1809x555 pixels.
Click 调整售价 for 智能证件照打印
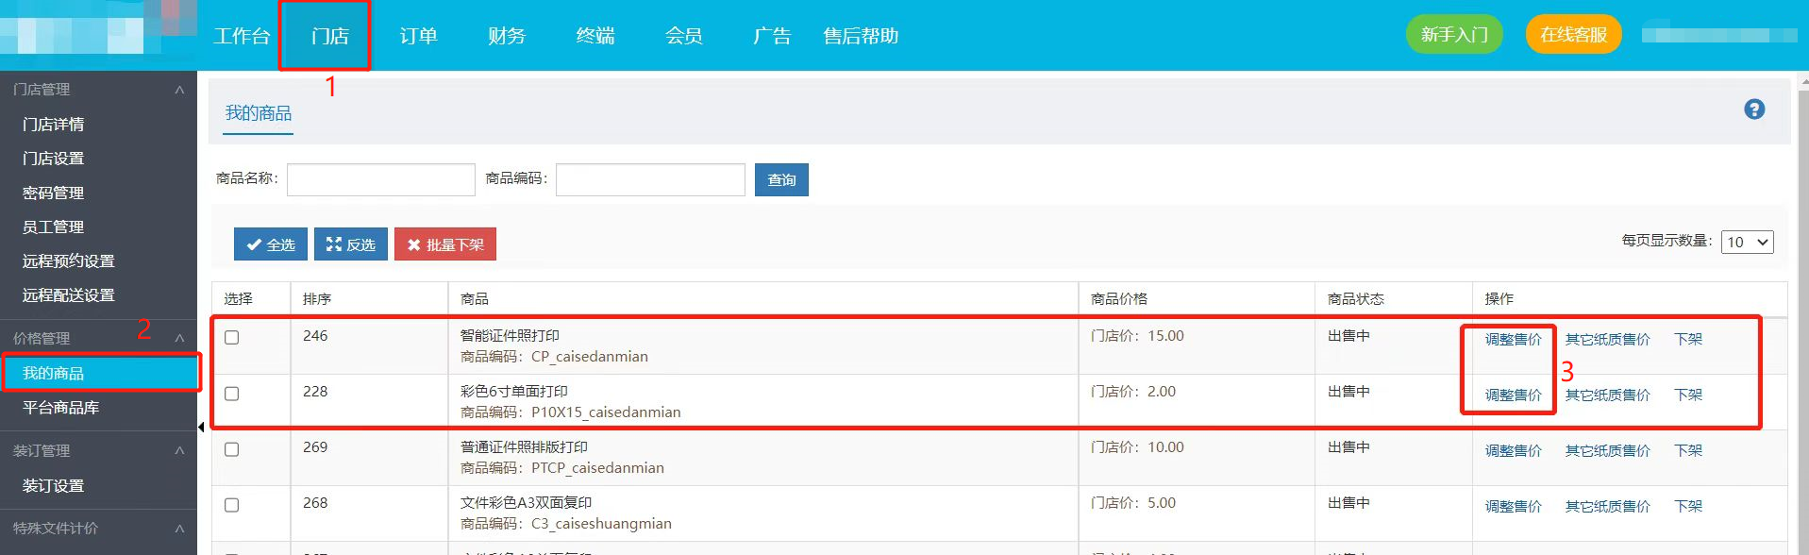[1513, 339]
